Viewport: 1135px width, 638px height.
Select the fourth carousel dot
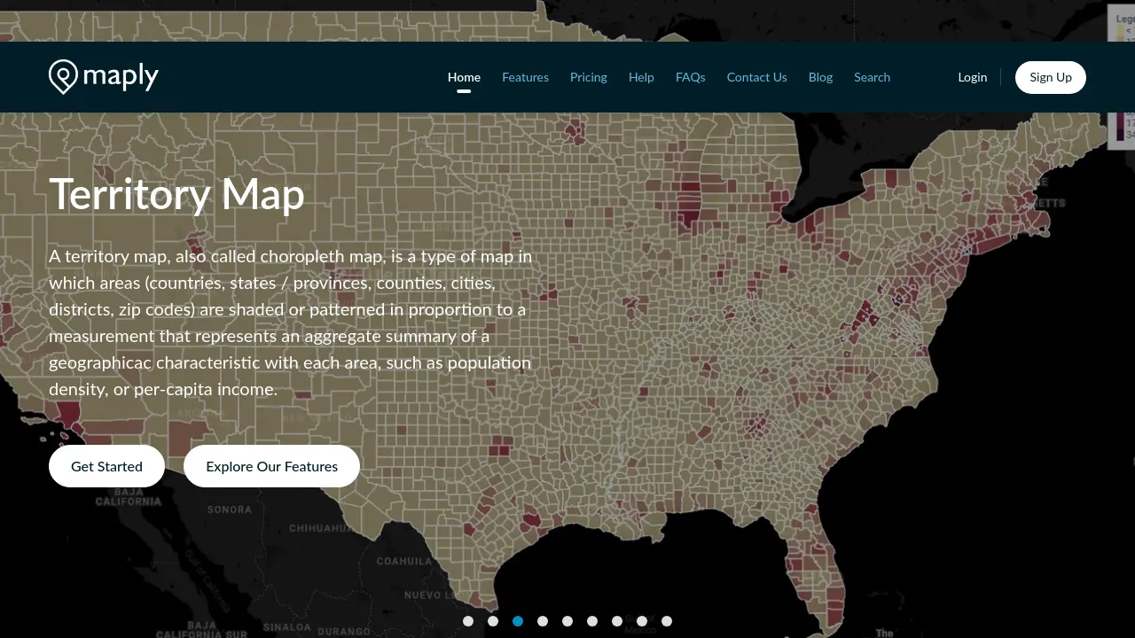pyautogui.click(x=543, y=621)
